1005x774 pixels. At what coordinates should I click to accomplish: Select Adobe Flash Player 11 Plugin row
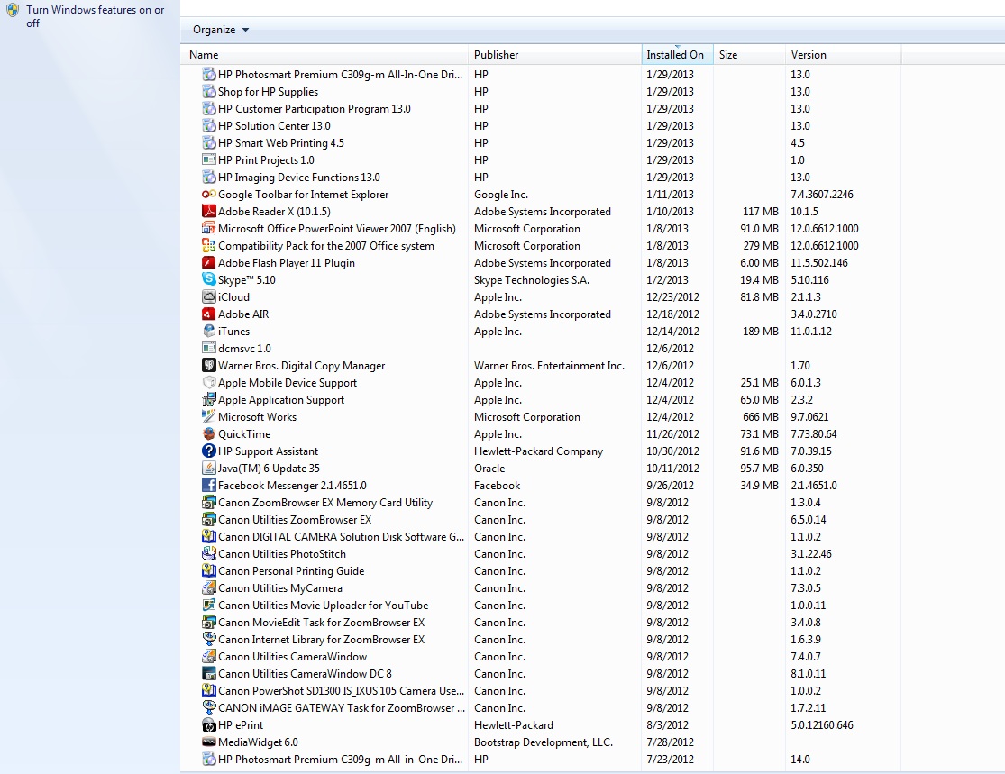[x=286, y=263]
